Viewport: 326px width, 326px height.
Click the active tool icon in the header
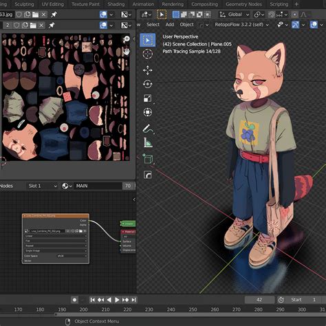[162, 14]
